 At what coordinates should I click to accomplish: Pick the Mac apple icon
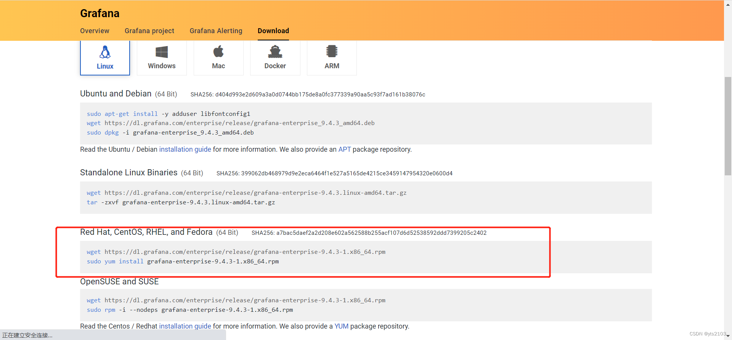click(218, 51)
